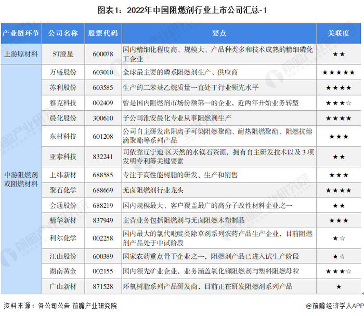Click stock code 688669
This screenshot has height=316, width=364.
click(x=103, y=190)
